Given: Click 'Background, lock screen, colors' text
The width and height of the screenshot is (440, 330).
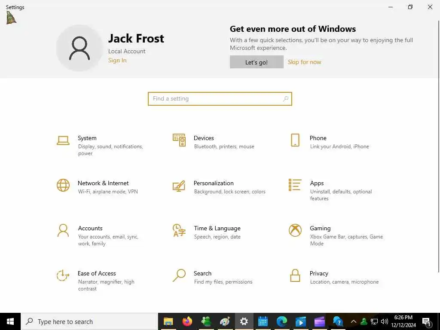Looking at the screenshot, I should tap(229, 192).
